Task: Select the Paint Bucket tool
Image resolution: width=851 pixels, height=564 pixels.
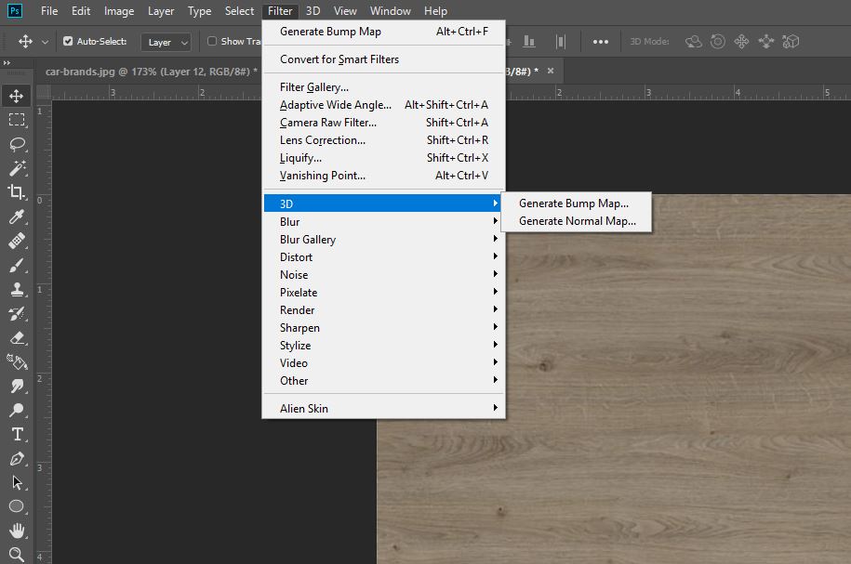Action: 17,361
